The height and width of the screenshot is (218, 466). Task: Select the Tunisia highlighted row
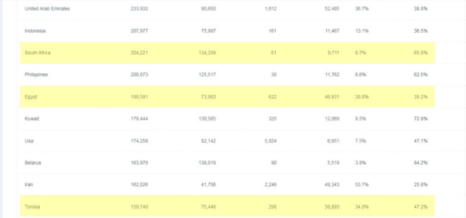tap(228, 206)
